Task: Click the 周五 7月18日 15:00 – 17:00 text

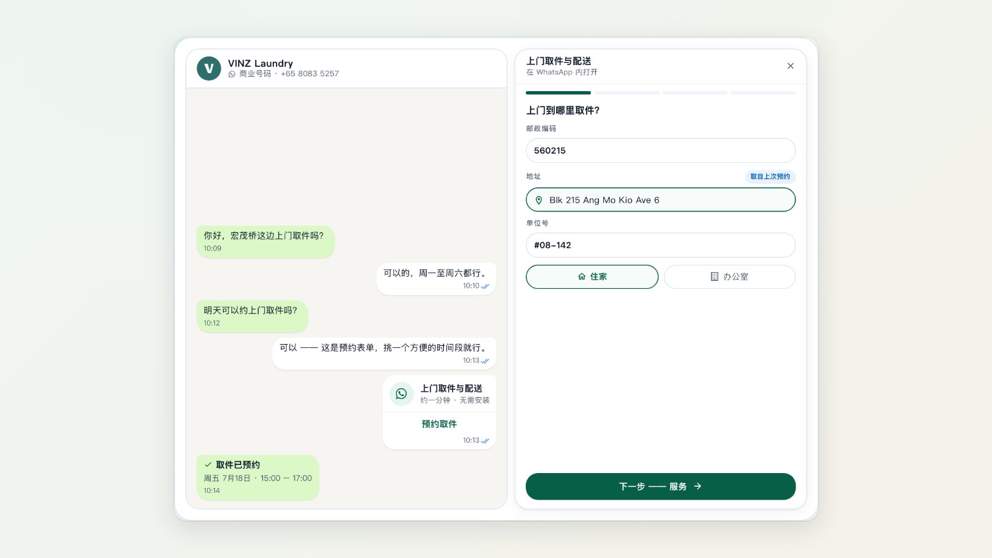Action: [258, 478]
